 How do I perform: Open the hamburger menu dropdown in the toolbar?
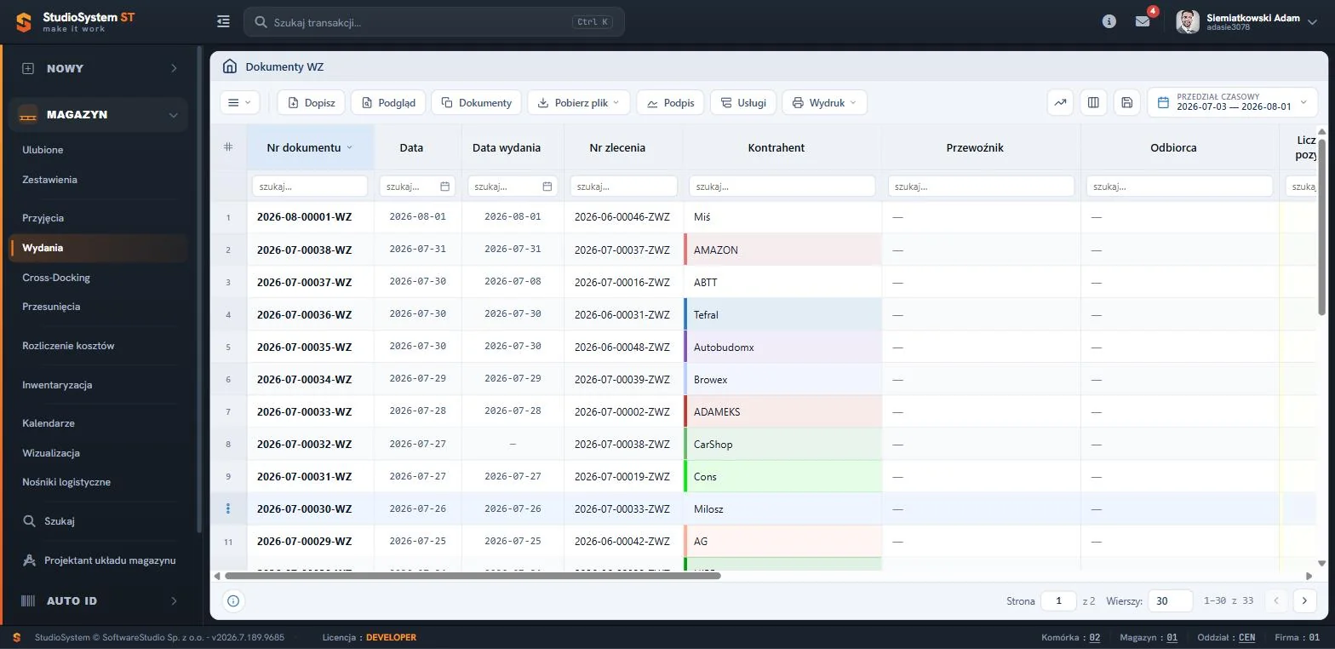(x=240, y=102)
